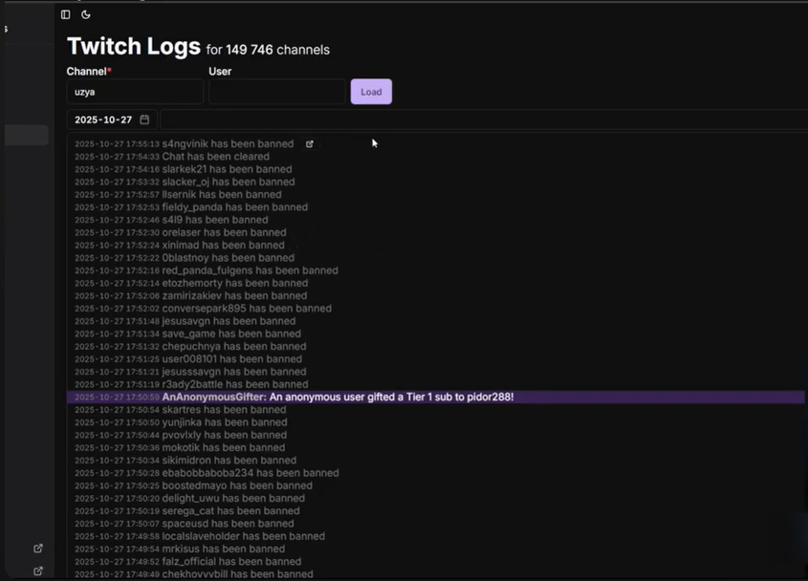Click 'jesusavgn has been banned' entry
Viewport: 808px width, 581px height.
click(x=229, y=321)
